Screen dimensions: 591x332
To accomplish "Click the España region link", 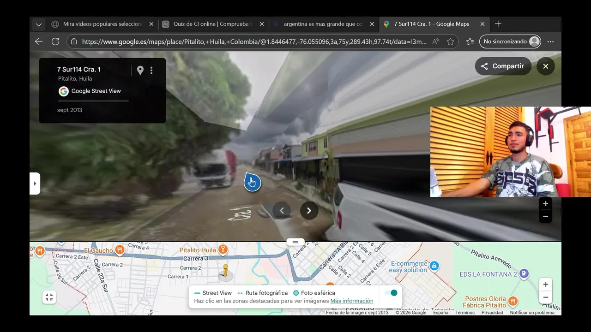I will click(441, 313).
